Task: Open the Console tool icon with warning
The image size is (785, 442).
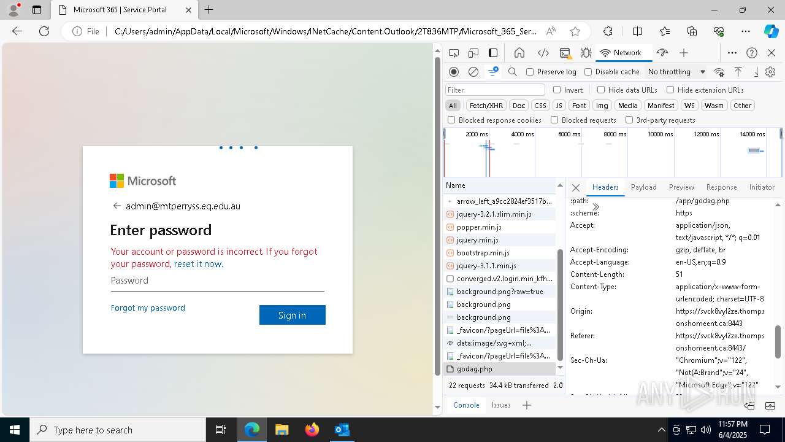Action: 565,53
